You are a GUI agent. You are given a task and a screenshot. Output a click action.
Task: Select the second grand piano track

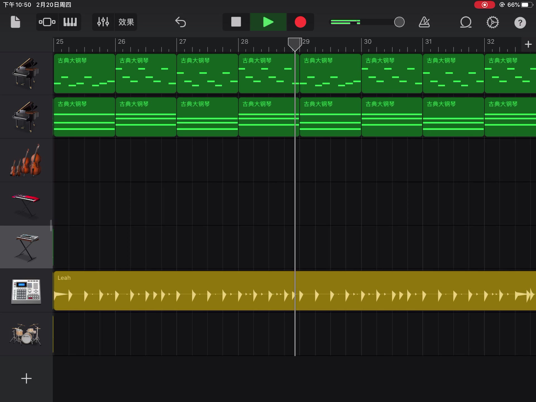27,117
